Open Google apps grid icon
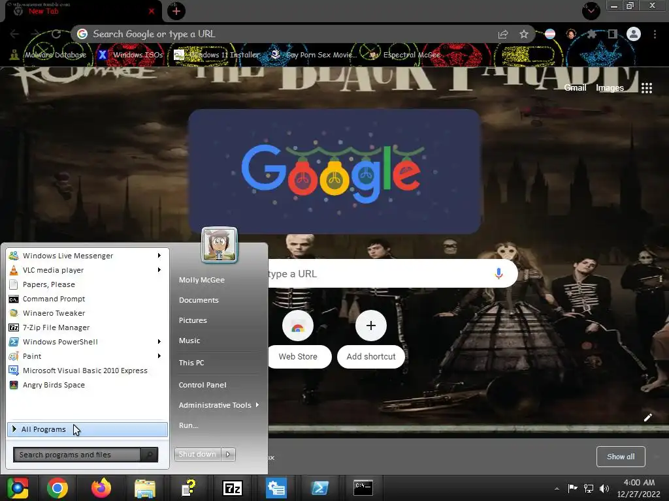The height and width of the screenshot is (501, 669). pos(647,88)
